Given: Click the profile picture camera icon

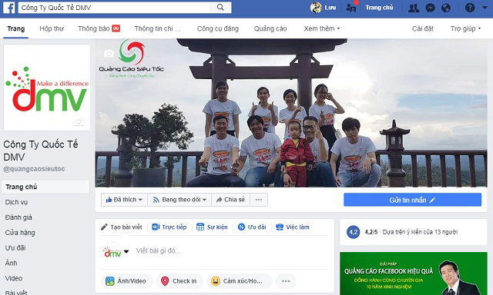Looking at the screenshot, I should 79,121.
